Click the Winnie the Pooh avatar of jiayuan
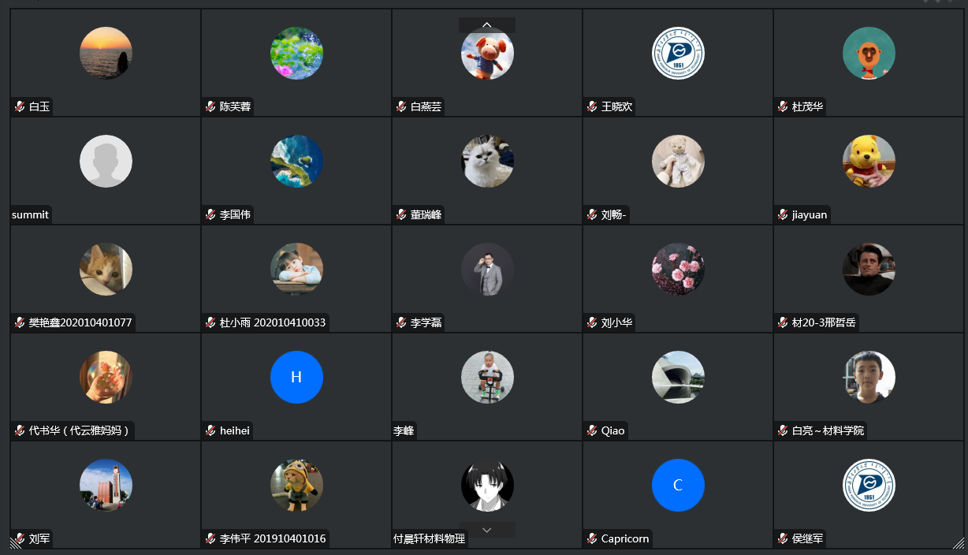Viewport: 968px width, 555px height. [x=869, y=161]
